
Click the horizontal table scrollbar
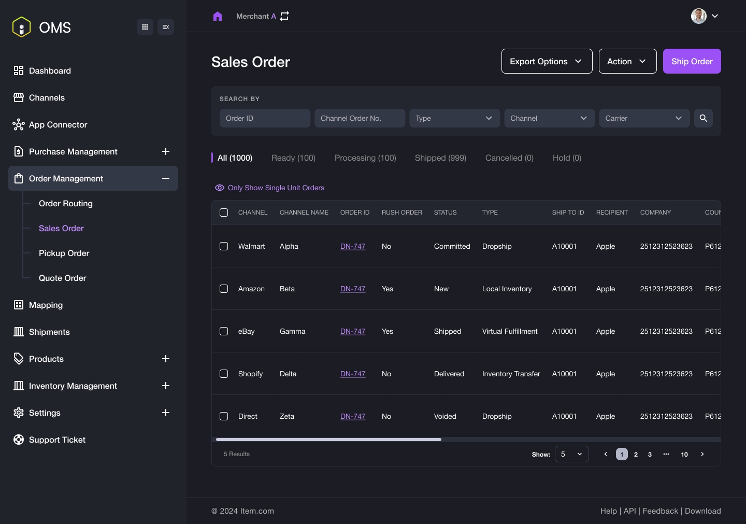[328, 440]
